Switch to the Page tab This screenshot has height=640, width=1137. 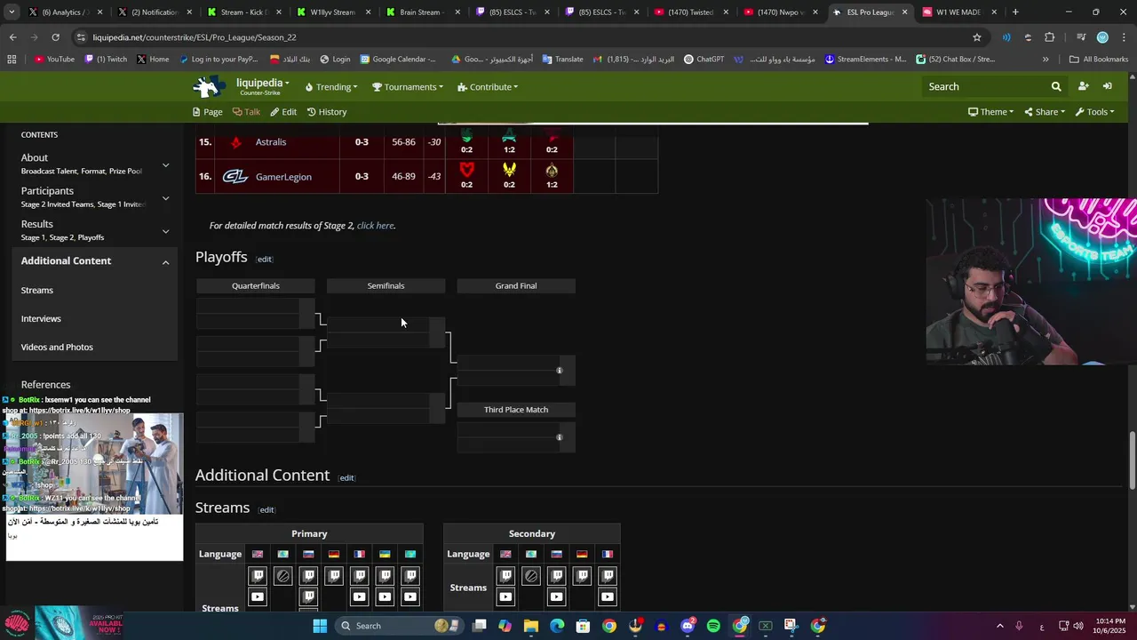point(208,112)
